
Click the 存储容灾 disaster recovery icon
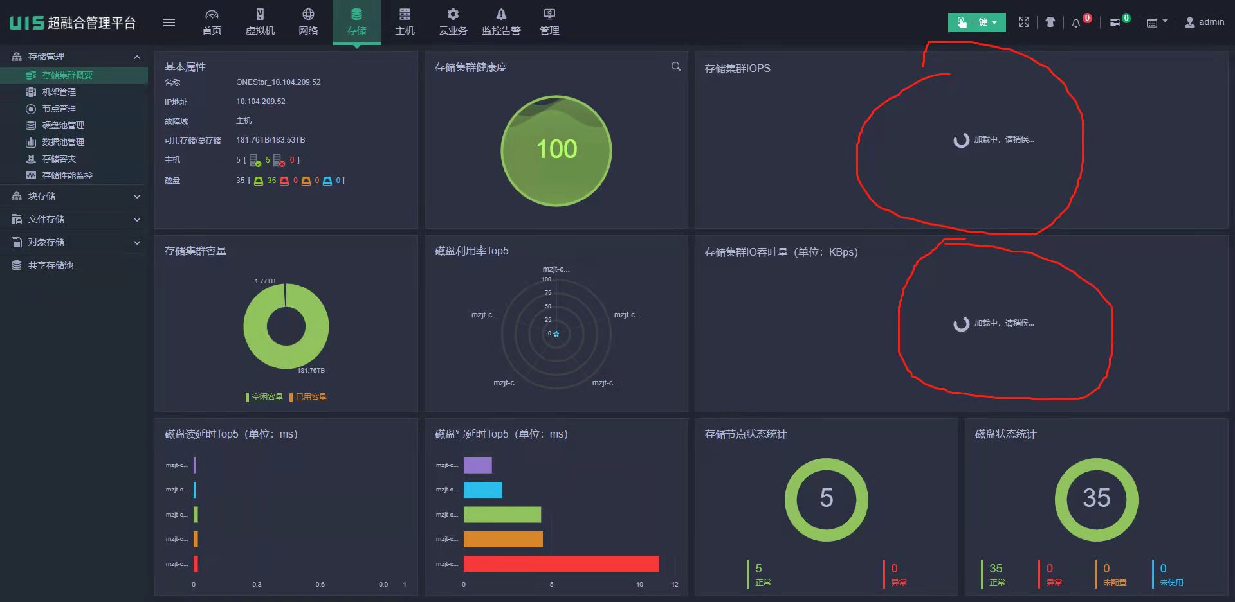(x=30, y=159)
